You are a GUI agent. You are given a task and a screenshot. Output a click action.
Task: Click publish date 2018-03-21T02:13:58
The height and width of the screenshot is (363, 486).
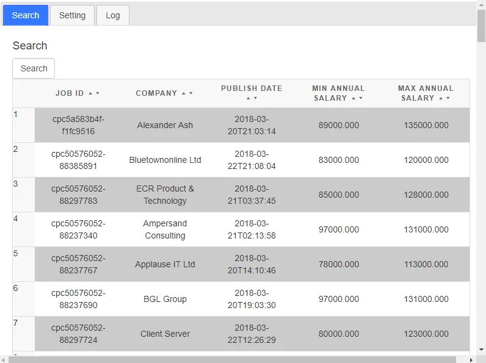click(x=252, y=229)
